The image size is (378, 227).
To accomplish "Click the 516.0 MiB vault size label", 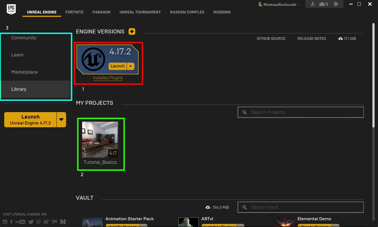I will pyautogui.click(x=221, y=207).
